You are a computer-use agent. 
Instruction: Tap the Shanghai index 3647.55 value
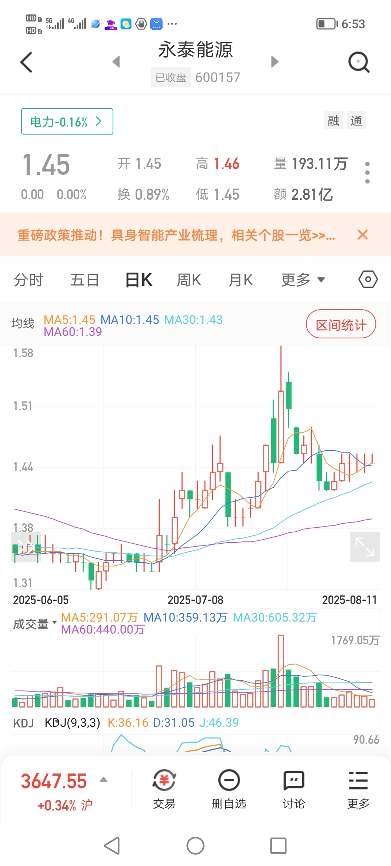point(54,781)
